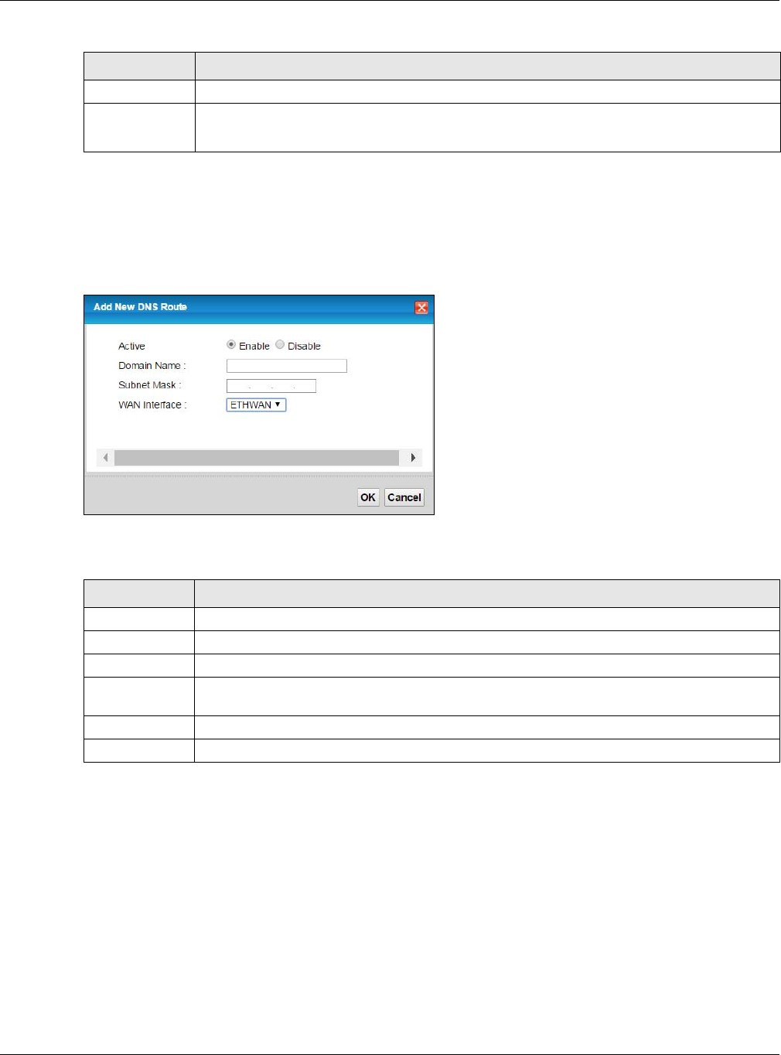Click the Subnet Mask input field
This screenshot has height=1055, width=781.
click(271, 386)
